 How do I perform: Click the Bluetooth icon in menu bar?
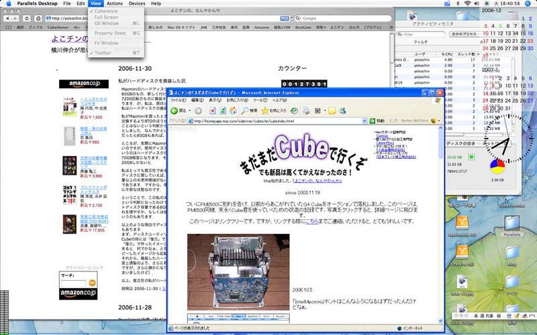pos(458,3)
